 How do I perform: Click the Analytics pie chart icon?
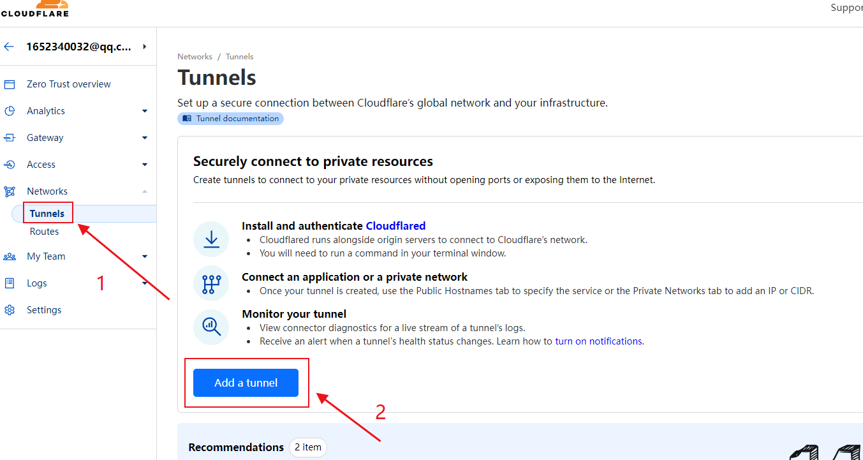coord(10,111)
